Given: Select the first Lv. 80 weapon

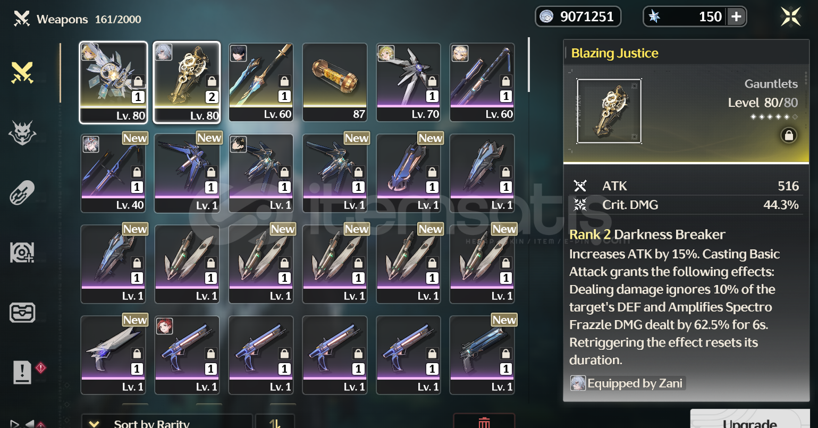Looking at the screenshot, I should click(x=113, y=82).
